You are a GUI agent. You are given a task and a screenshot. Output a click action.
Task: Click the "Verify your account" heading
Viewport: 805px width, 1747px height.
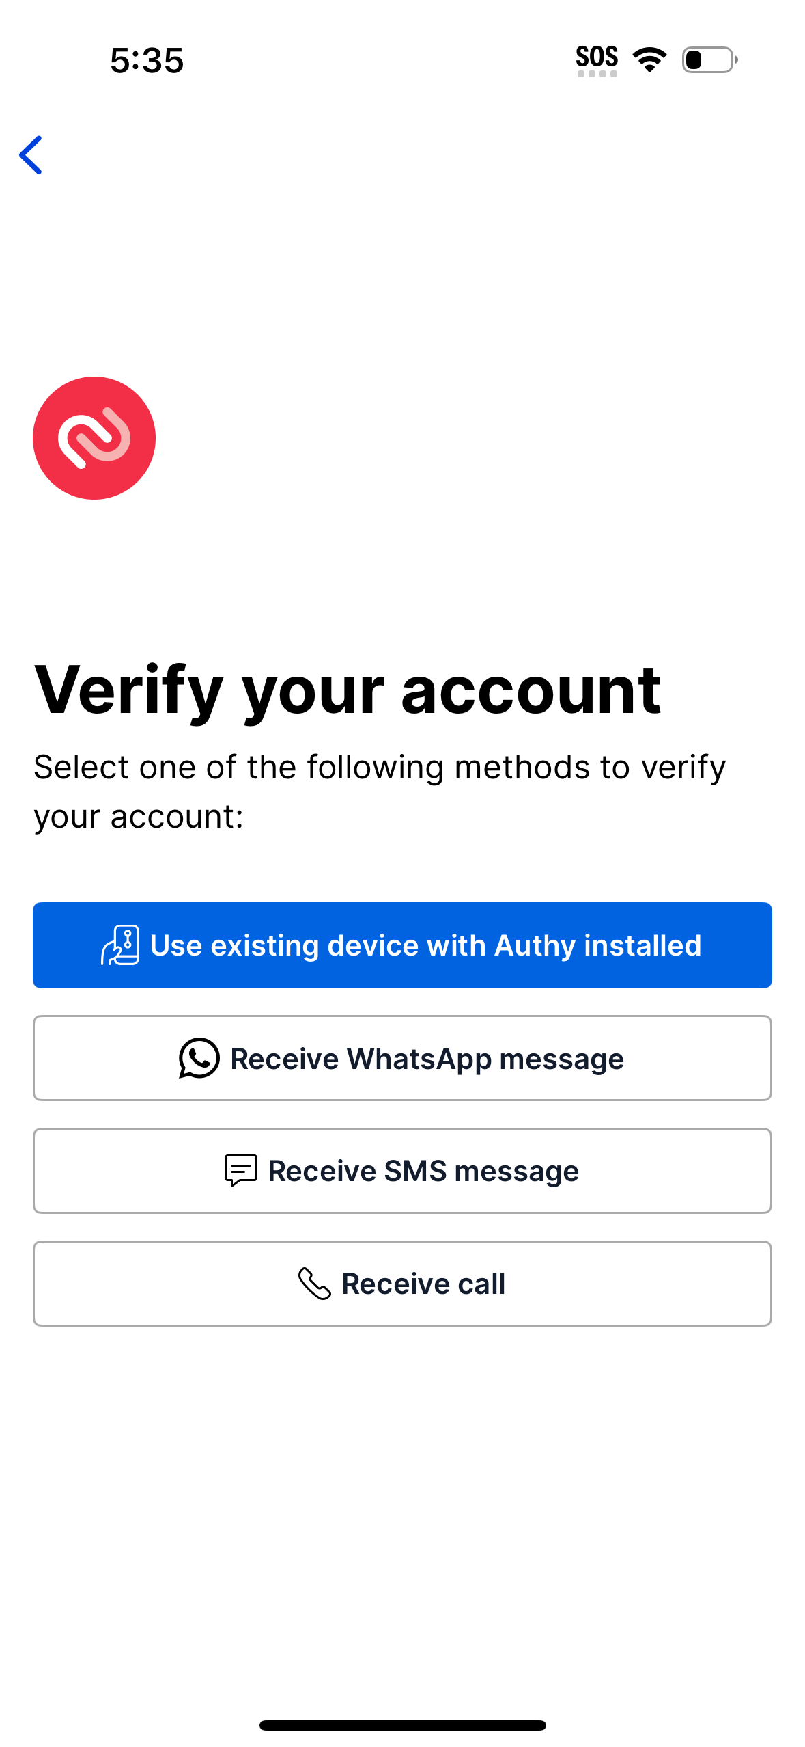(x=348, y=690)
